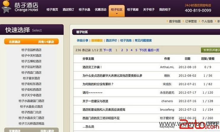The height and width of the screenshot is (132, 220).
Task: Open the 桔子三元桥酒店精选 hotel link
Action: coord(31,123)
